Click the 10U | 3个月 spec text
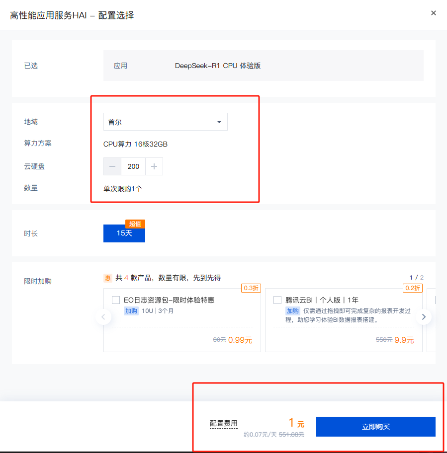 158,311
